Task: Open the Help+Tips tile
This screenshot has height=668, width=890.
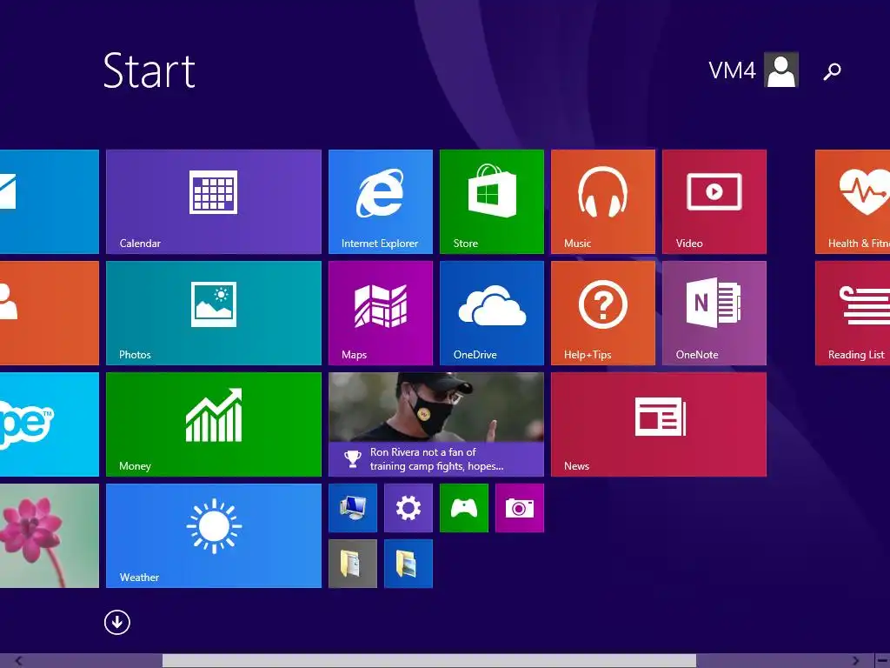Action: [x=603, y=313]
